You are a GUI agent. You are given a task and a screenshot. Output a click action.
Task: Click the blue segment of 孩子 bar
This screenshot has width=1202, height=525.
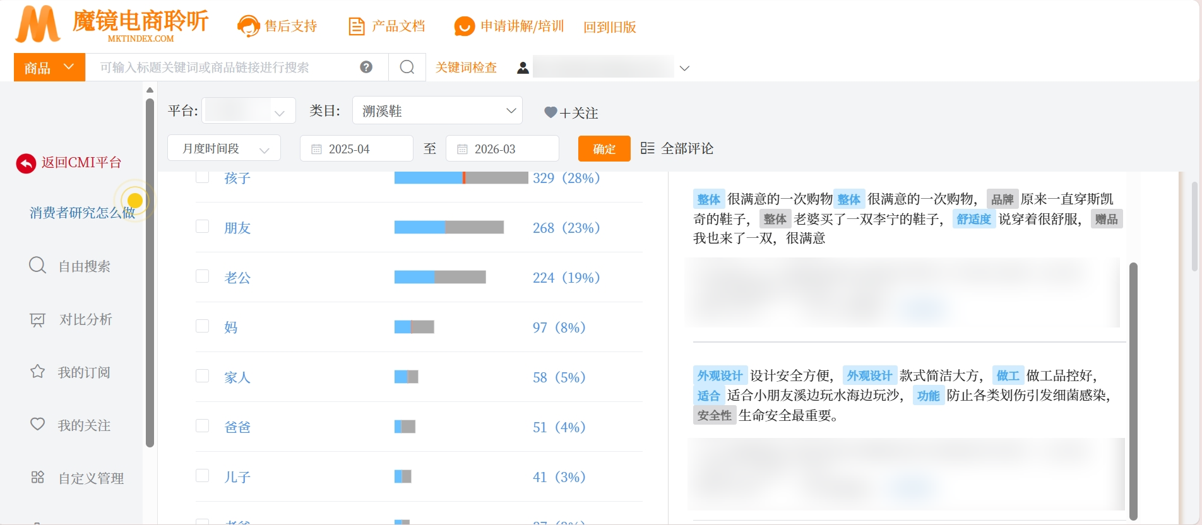(x=429, y=177)
